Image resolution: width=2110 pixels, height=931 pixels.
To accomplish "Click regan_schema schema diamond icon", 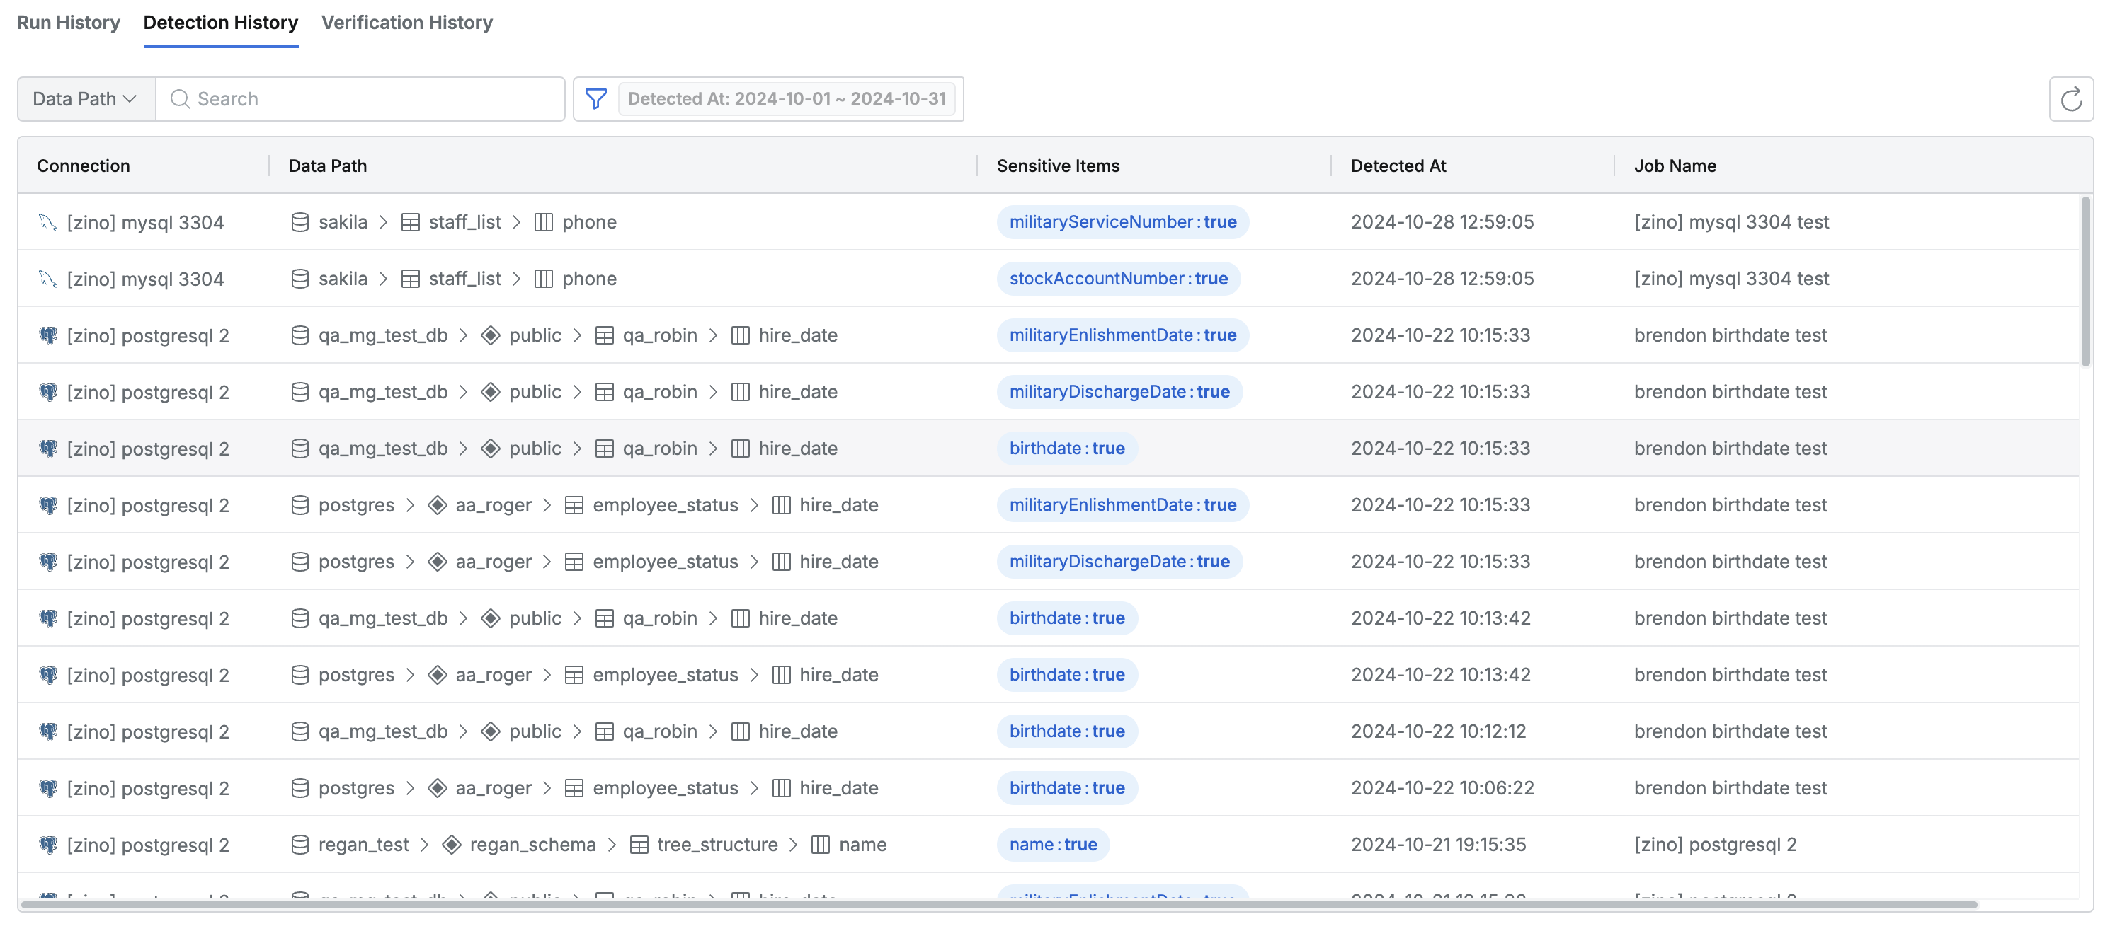I will pyautogui.click(x=451, y=844).
